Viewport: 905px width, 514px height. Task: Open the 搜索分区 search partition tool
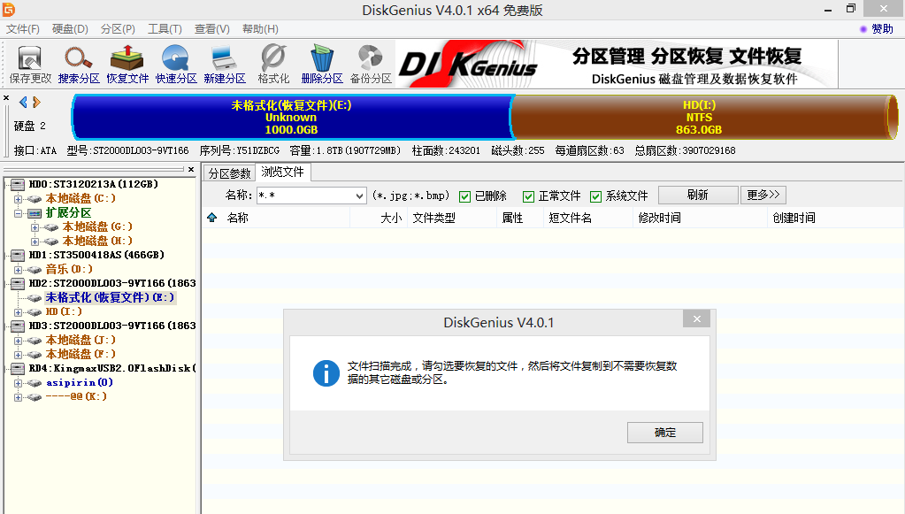pos(79,64)
